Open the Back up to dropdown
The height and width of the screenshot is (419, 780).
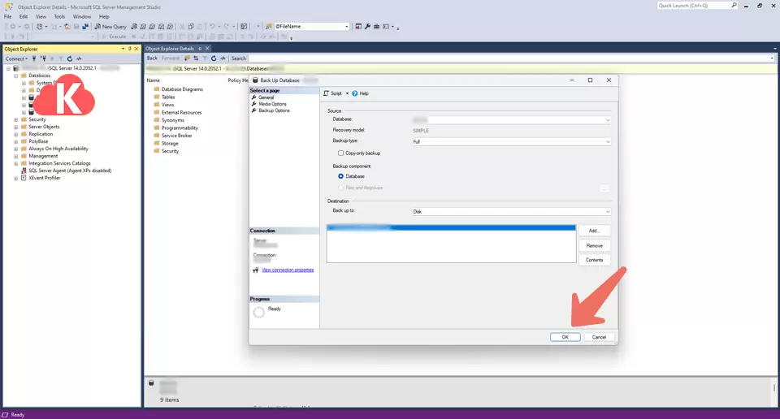pos(511,212)
